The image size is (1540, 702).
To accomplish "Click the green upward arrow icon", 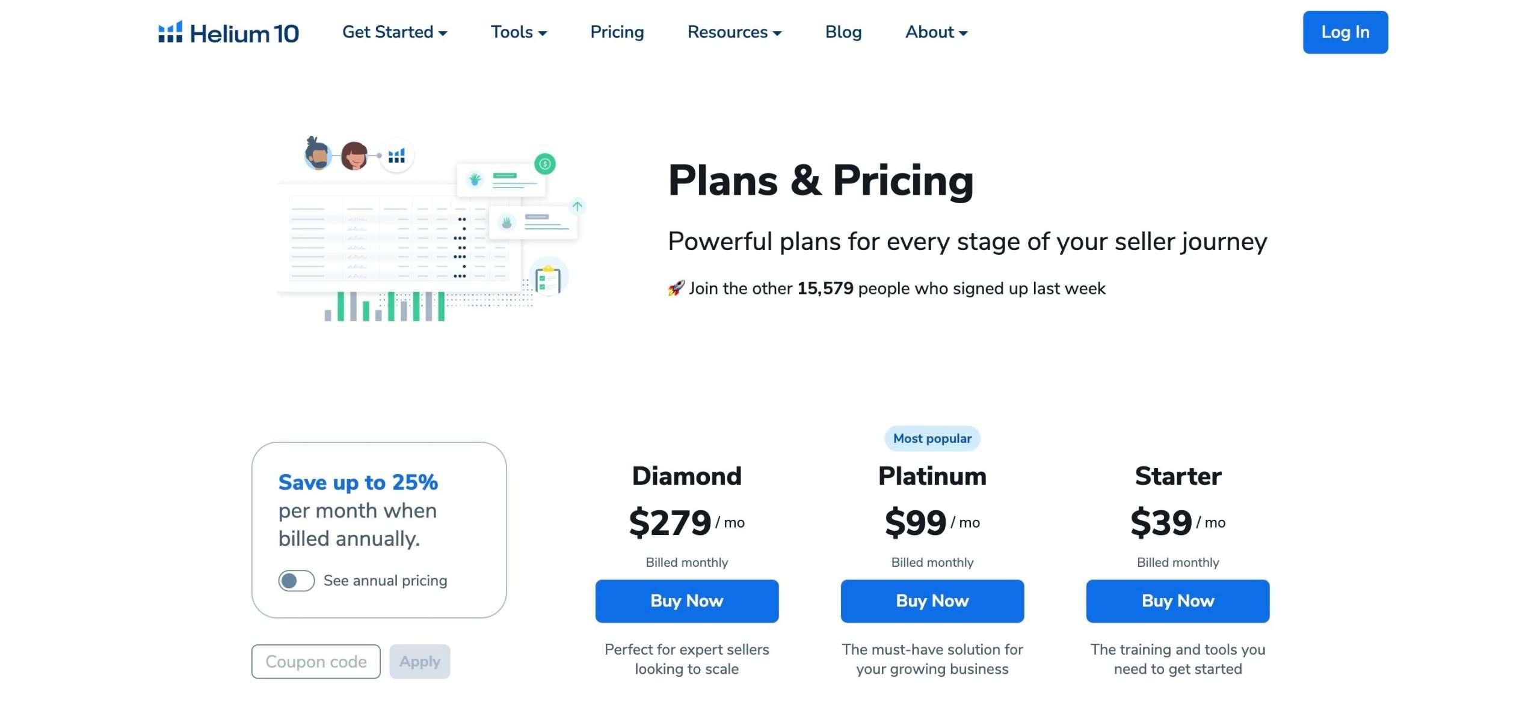I will tap(577, 206).
